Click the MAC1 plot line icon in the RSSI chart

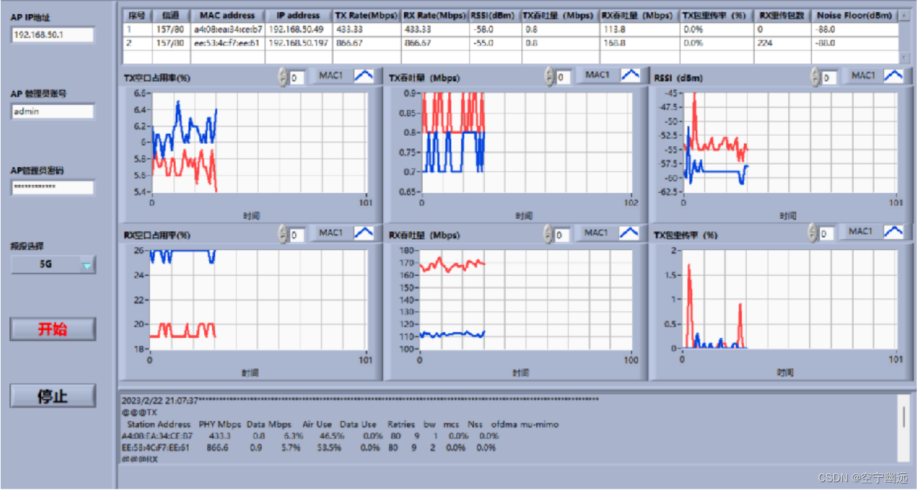click(x=893, y=76)
